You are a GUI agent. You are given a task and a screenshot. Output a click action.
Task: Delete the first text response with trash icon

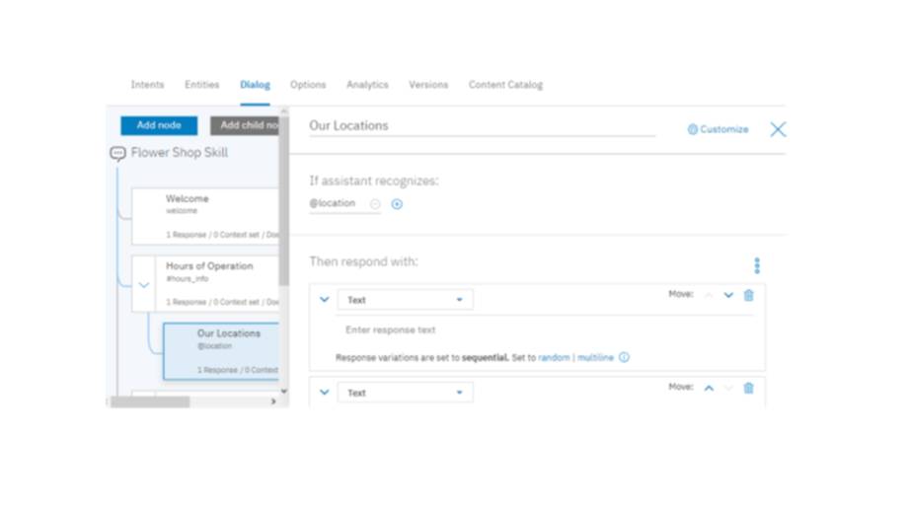(748, 295)
